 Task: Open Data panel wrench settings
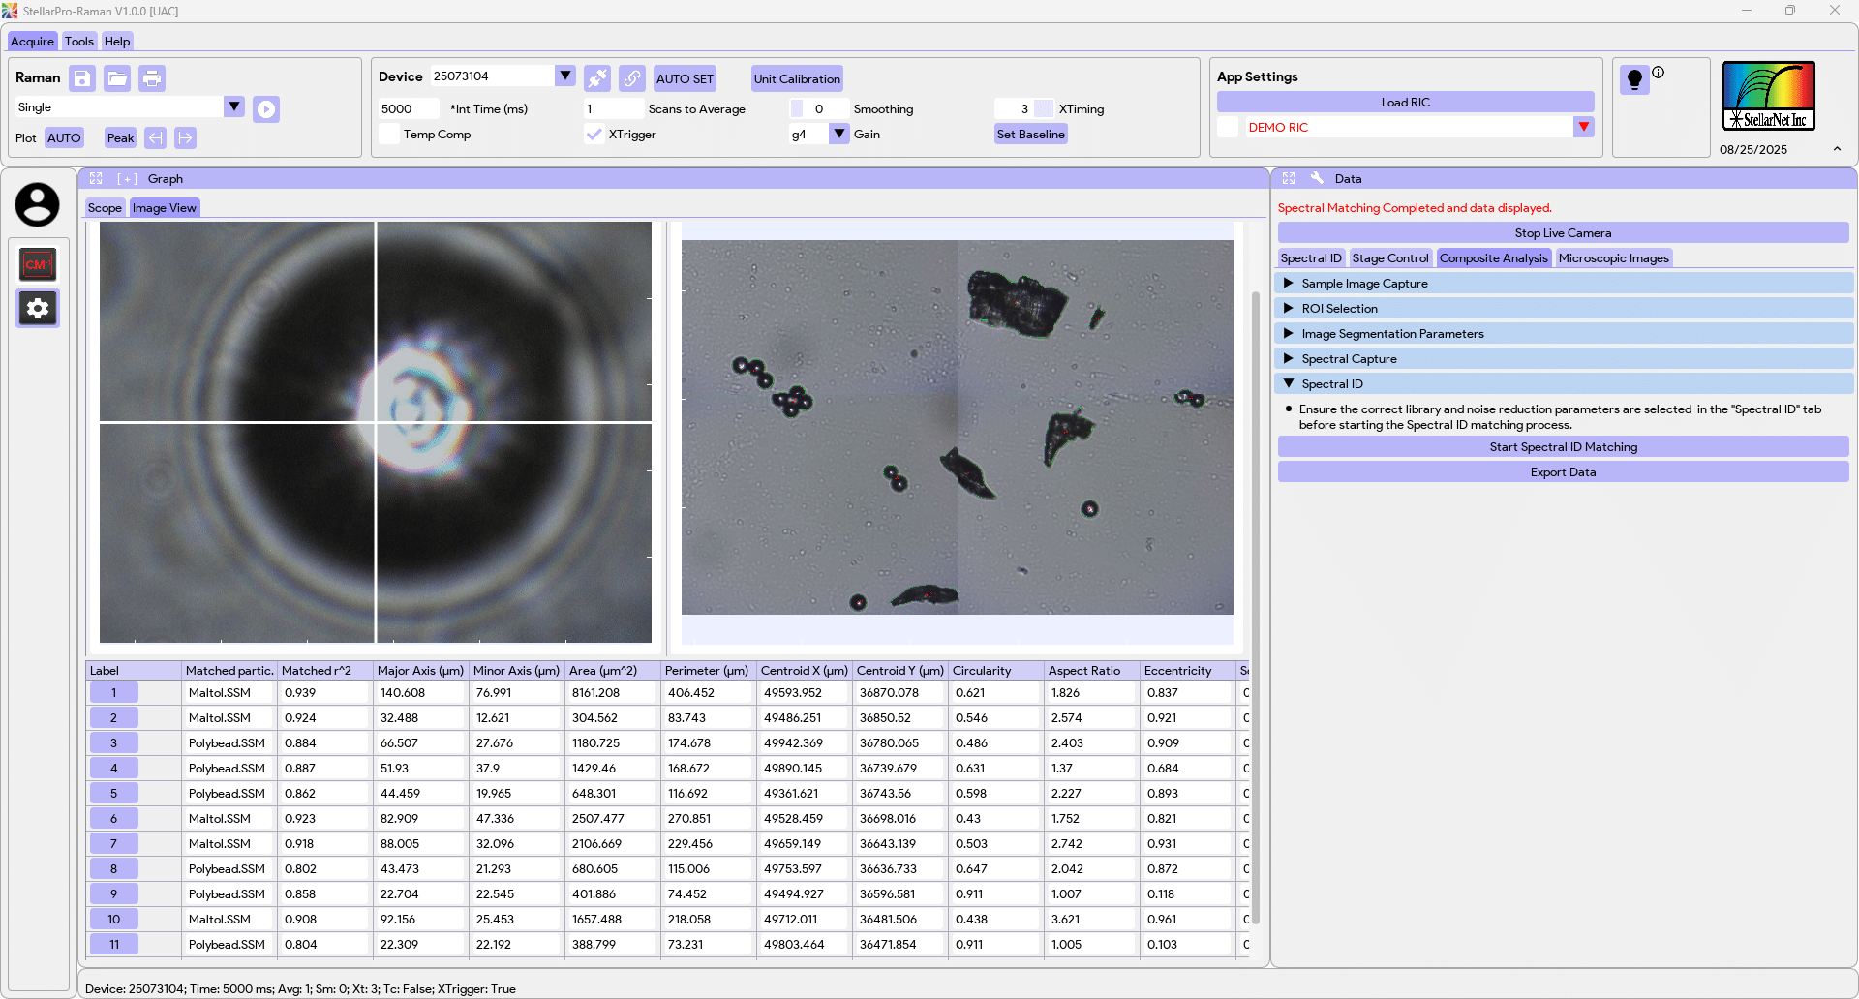[1317, 179]
